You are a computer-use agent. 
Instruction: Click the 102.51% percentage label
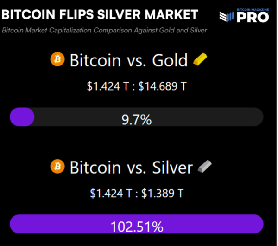[137, 227]
